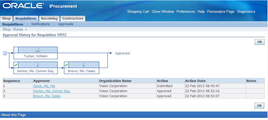Follow the Shop: Stores breadcrumb
This screenshot has width=268, height=120.
13,29
